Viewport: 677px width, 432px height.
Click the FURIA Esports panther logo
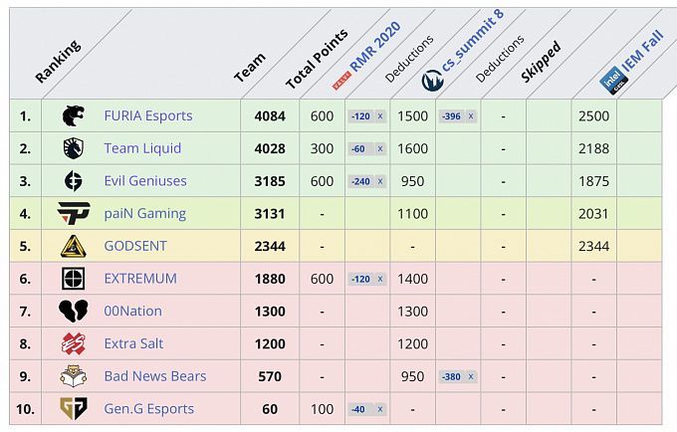(x=73, y=115)
